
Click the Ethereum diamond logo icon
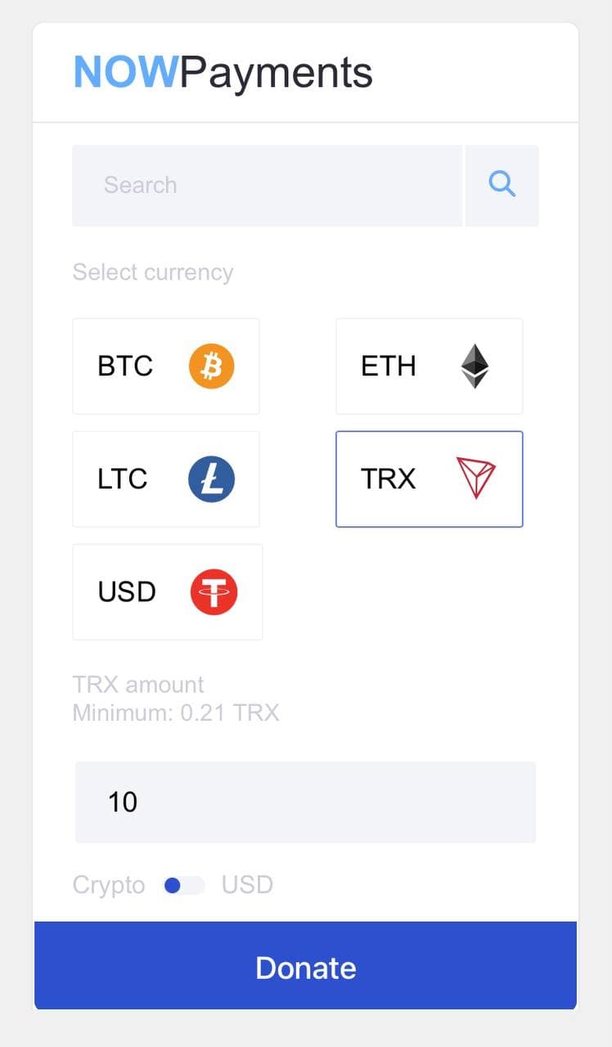pos(475,366)
